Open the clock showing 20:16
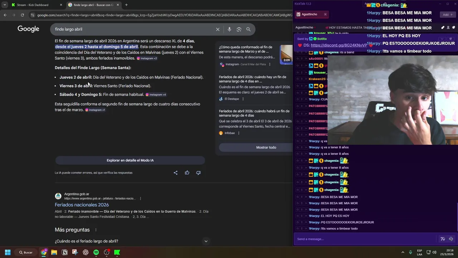 [x=447, y=252]
